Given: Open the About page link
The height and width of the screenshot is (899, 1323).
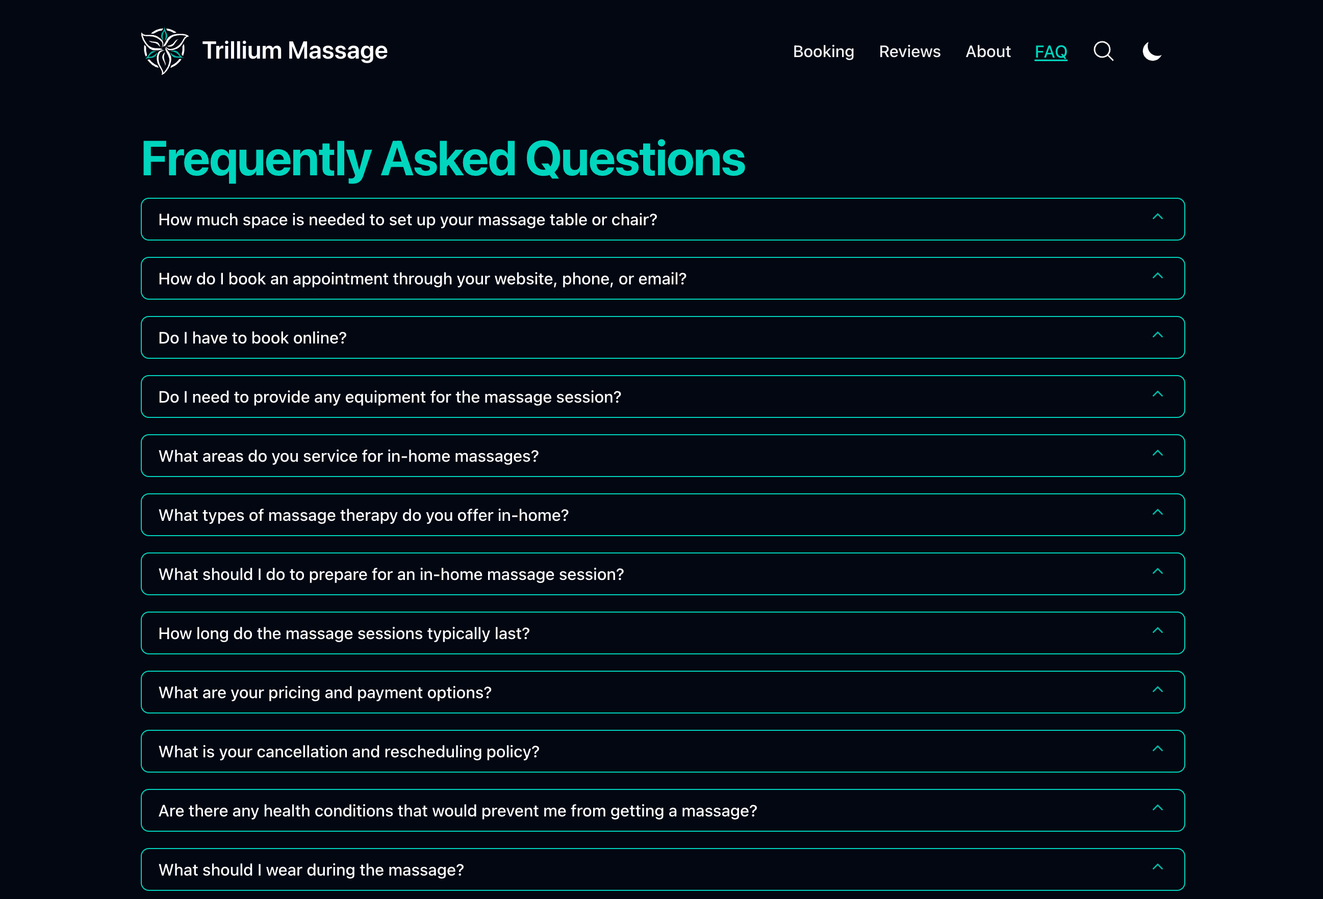Looking at the screenshot, I should click(988, 51).
